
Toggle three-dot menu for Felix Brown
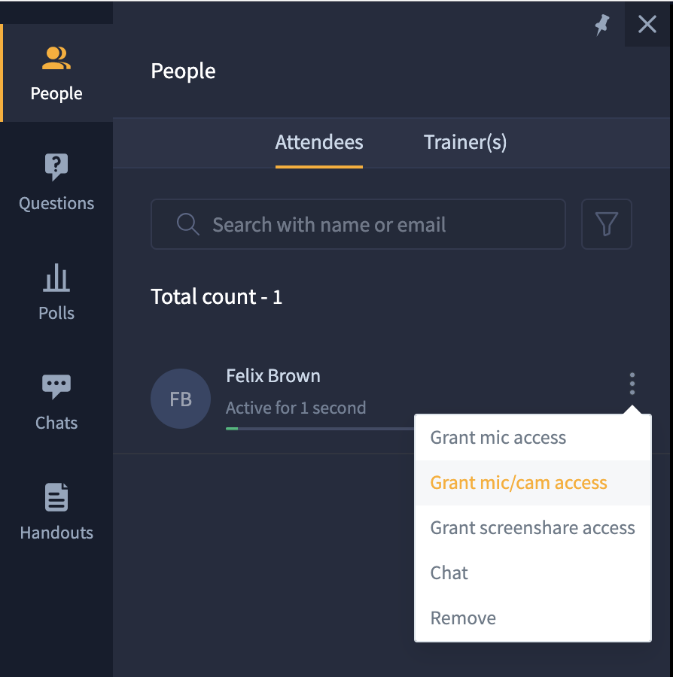pyautogui.click(x=632, y=384)
